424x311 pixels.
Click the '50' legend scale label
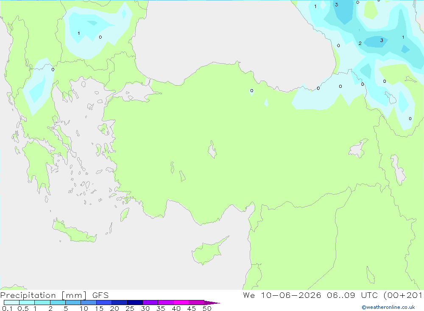click(207, 308)
